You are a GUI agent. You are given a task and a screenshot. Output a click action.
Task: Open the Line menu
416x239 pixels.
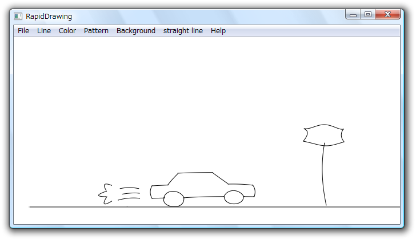coord(44,31)
